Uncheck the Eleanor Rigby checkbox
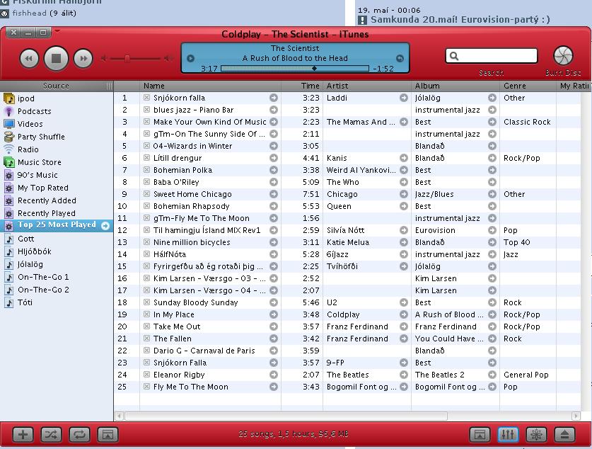The height and width of the screenshot is (449, 592). coord(146,375)
